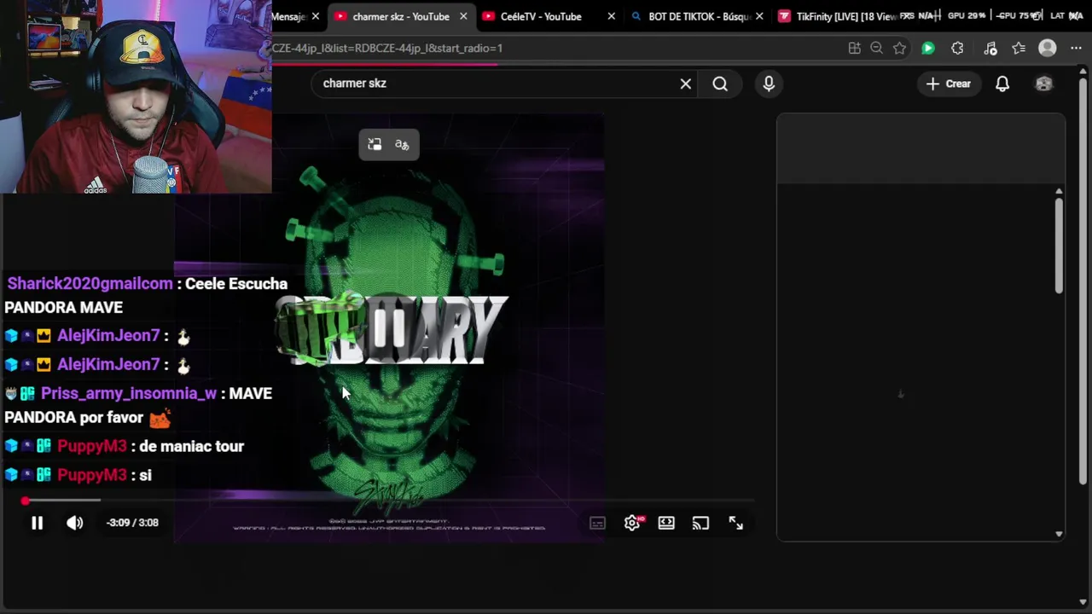Click the first AlejKimJeon7 chat username
The image size is (1092, 614).
pos(108,336)
